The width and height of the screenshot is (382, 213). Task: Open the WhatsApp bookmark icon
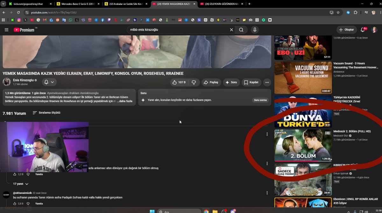[70, 20]
